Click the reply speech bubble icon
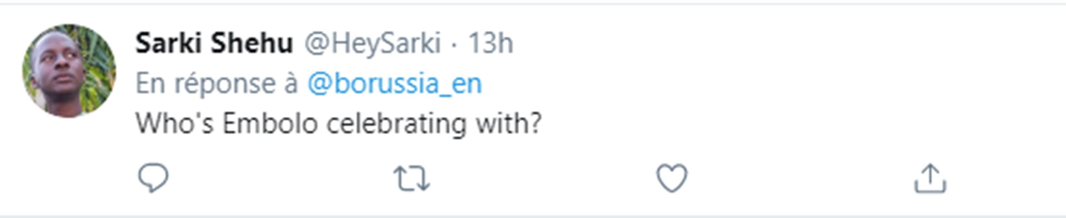Viewport: 1066px width, 218px height. click(153, 178)
